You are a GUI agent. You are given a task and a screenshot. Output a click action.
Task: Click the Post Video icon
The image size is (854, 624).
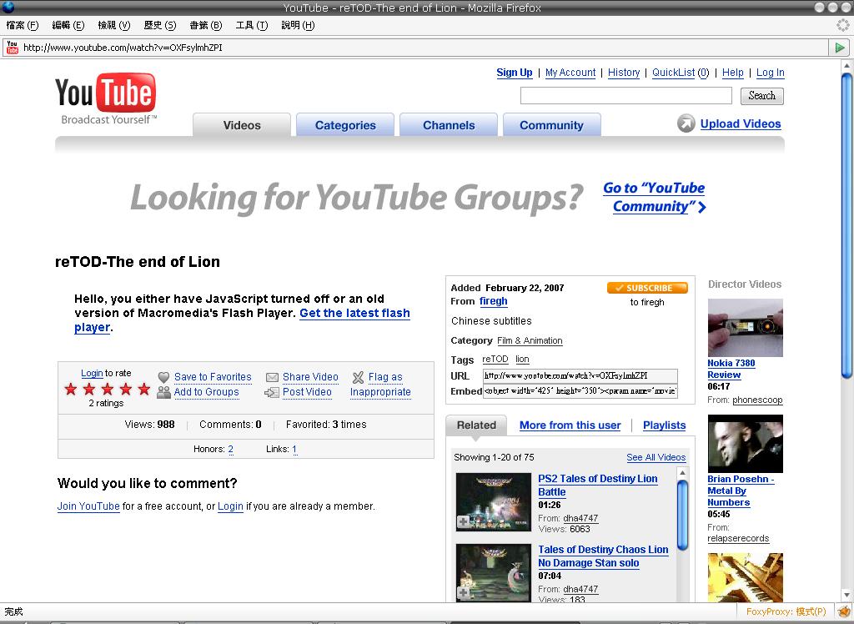tap(272, 392)
